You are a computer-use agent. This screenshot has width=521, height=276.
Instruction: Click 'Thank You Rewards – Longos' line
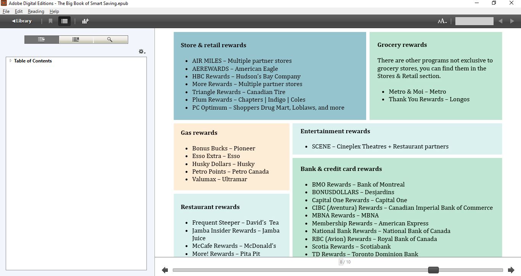coord(429,99)
